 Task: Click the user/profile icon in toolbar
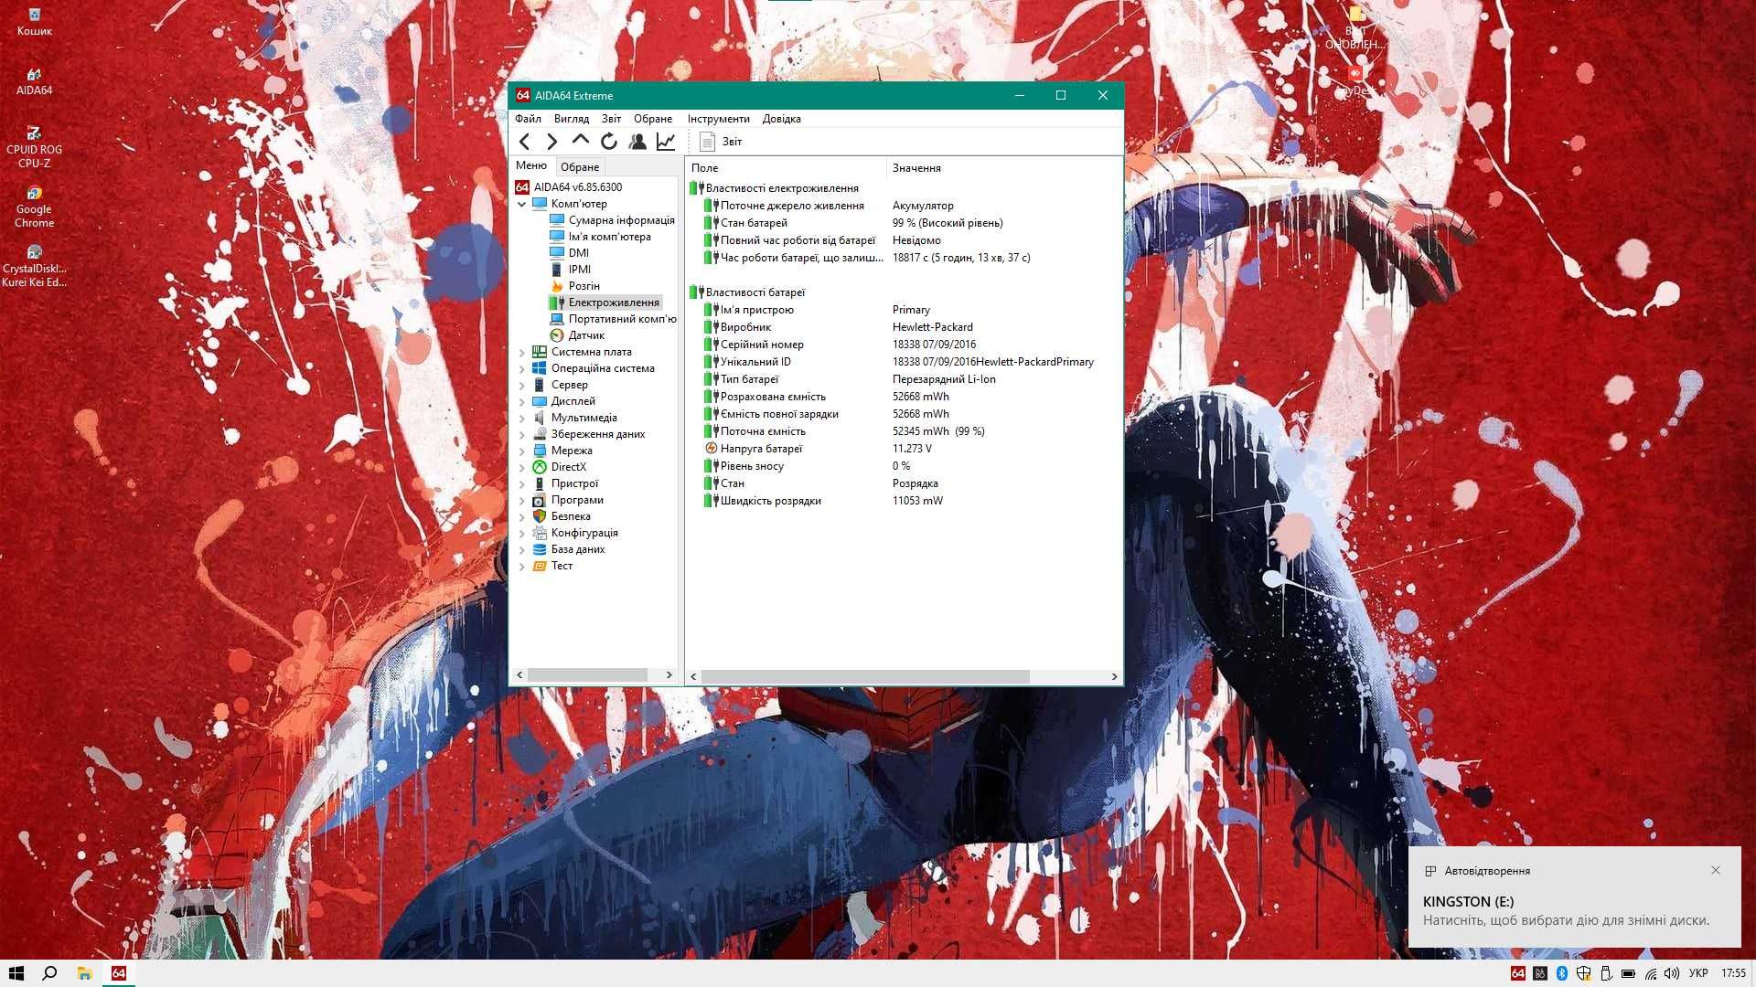pos(638,141)
